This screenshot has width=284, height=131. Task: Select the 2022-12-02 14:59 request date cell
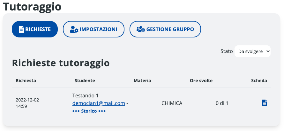click(27, 103)
